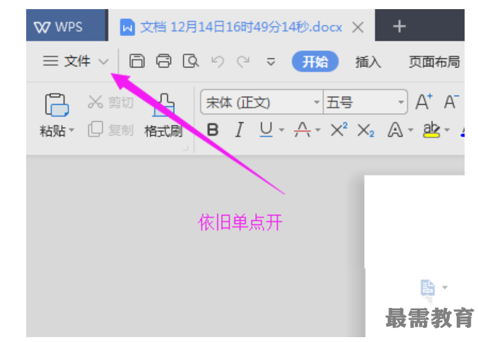The width and height of the screenshot is (478, 342).
Task: Click the 复制 copy button
Action: [x=110, y=130]
